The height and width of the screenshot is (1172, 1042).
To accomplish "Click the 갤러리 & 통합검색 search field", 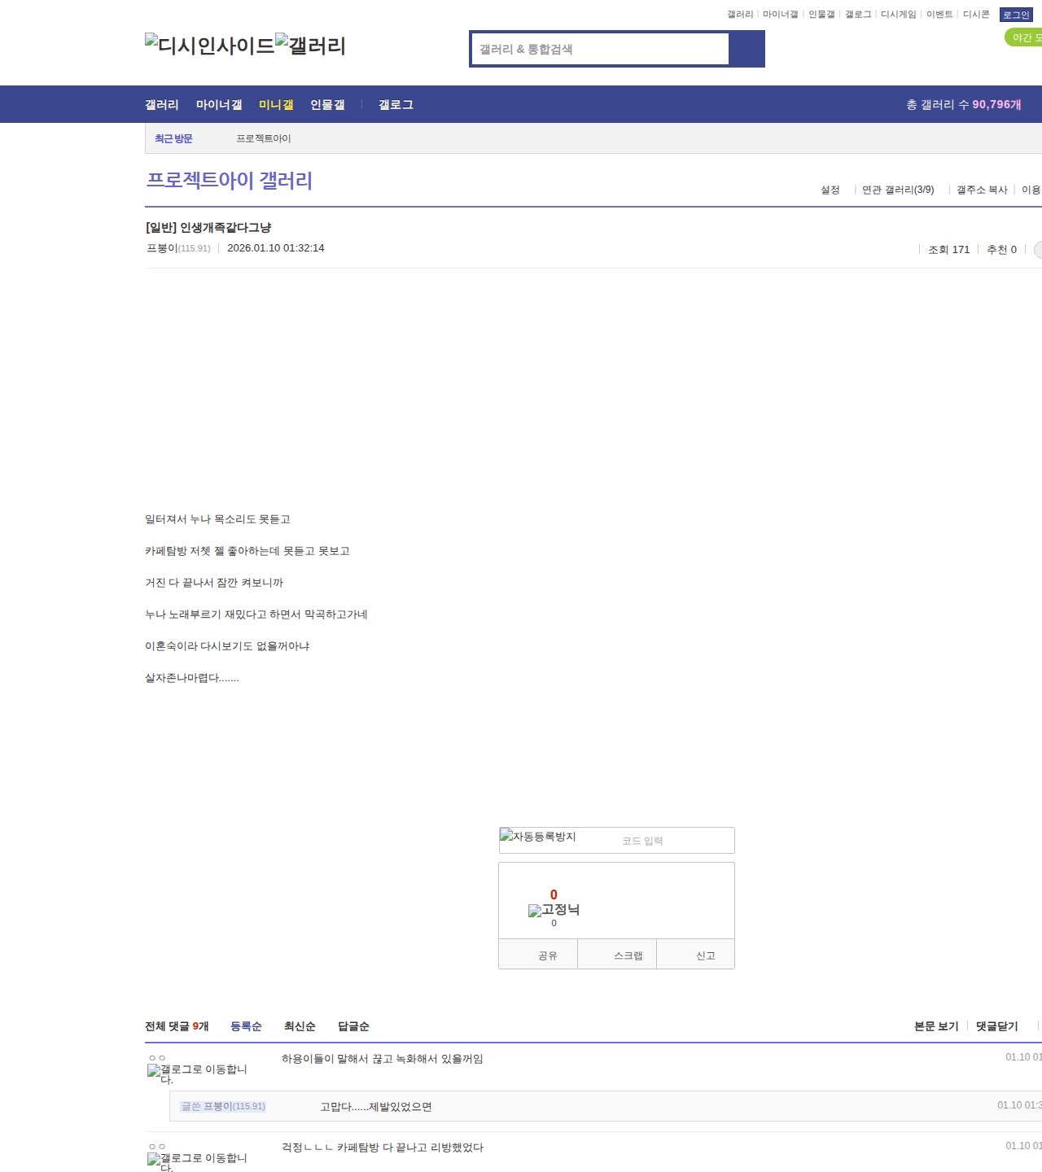I will [x=601, y=49].
